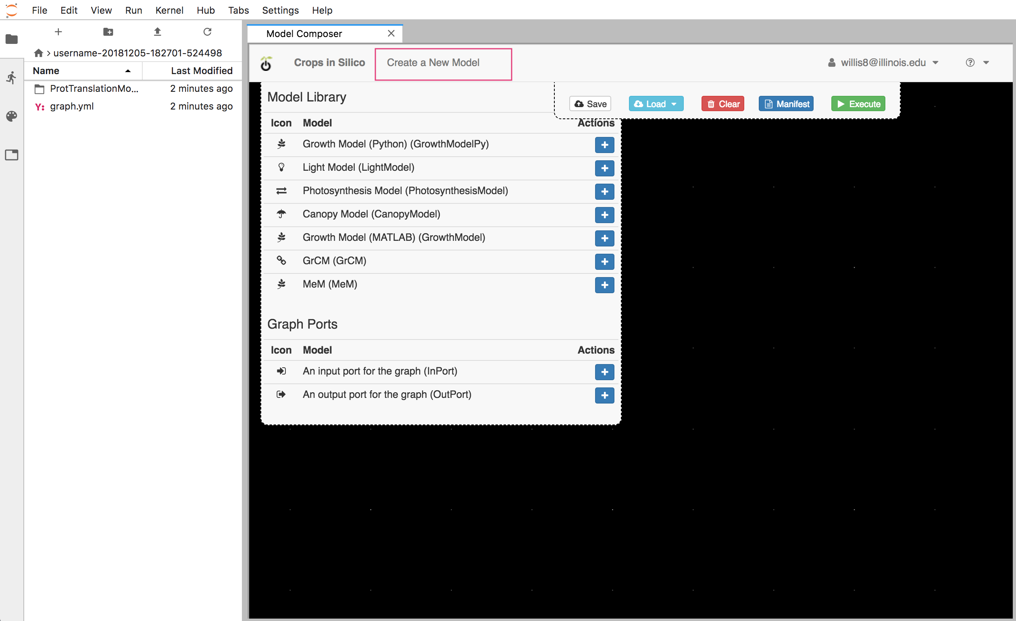Open the Settings menu

(x=280, y=10)
